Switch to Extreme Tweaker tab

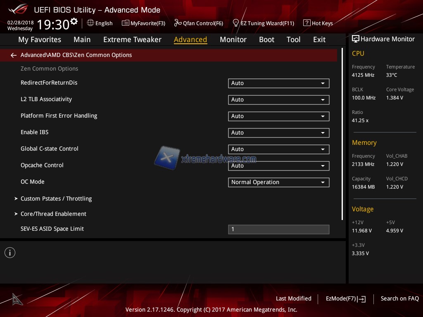132,40
